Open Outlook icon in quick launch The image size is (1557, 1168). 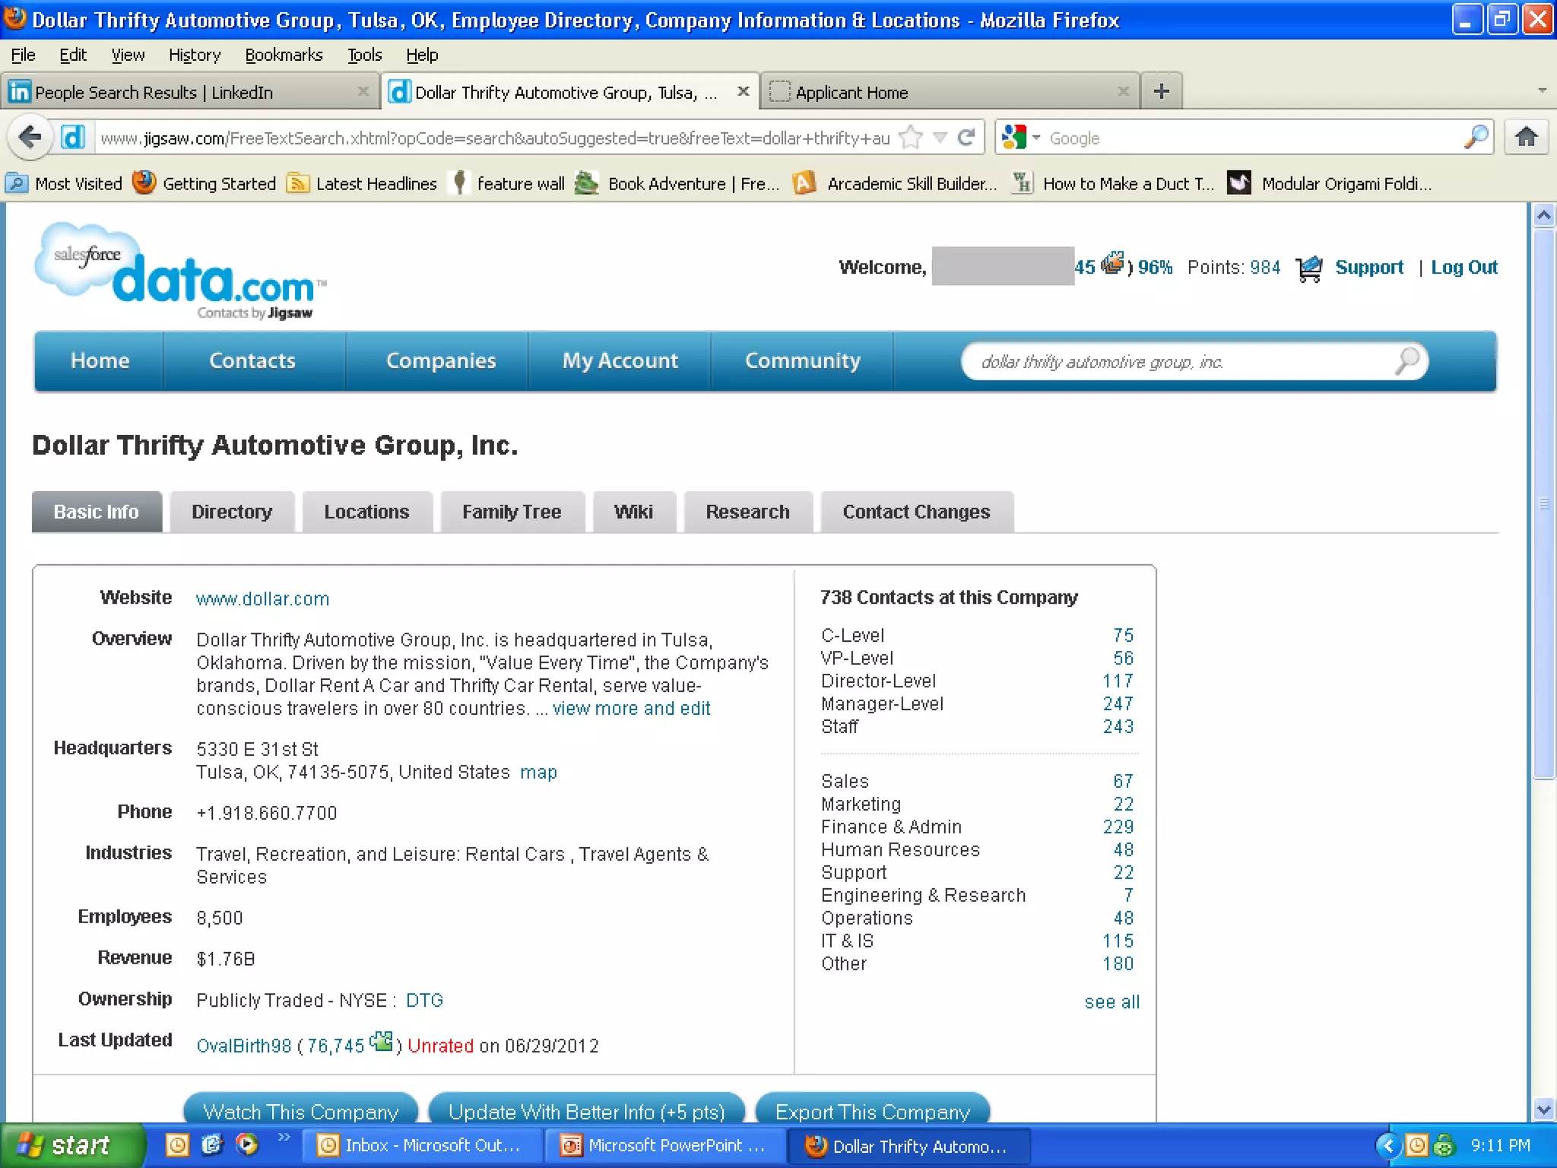coord(177,1144)
